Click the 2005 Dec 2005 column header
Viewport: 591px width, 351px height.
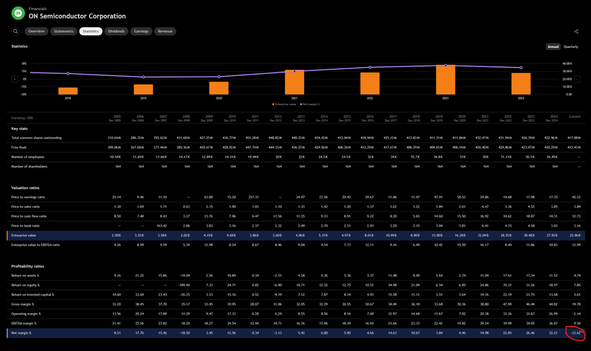pos(114,118)
